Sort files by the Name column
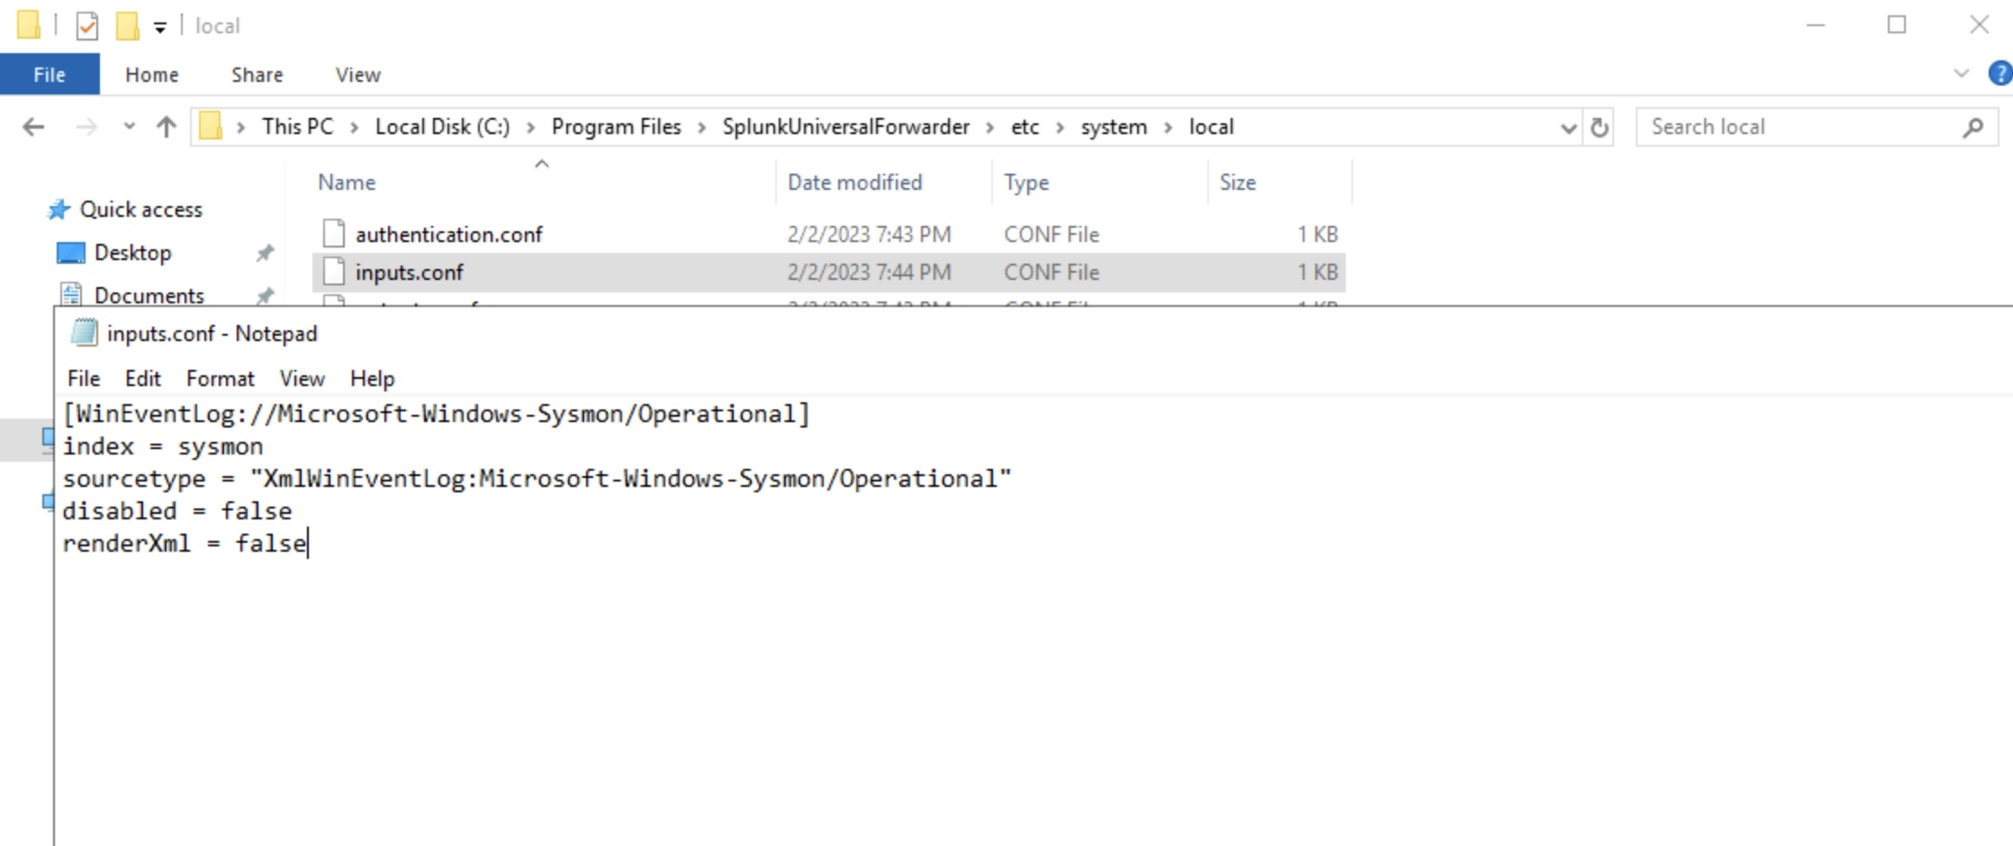The image size is (2013, 846). click(347, 183)
